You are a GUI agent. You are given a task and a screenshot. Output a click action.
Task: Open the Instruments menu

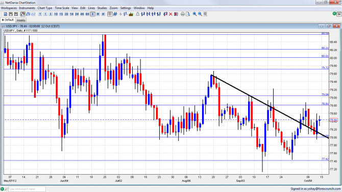tap(27, 8)
